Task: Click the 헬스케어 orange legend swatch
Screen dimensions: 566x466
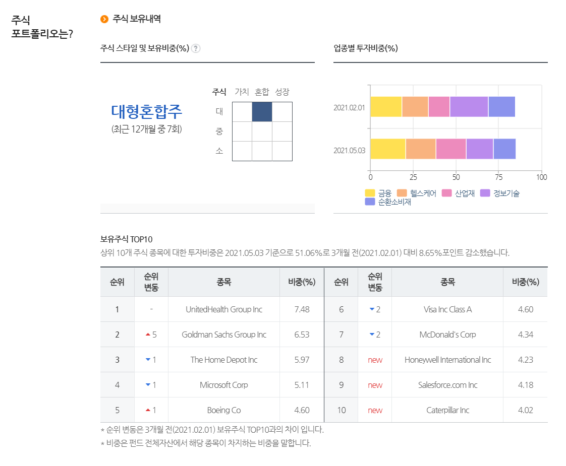Action: point(402,193)
